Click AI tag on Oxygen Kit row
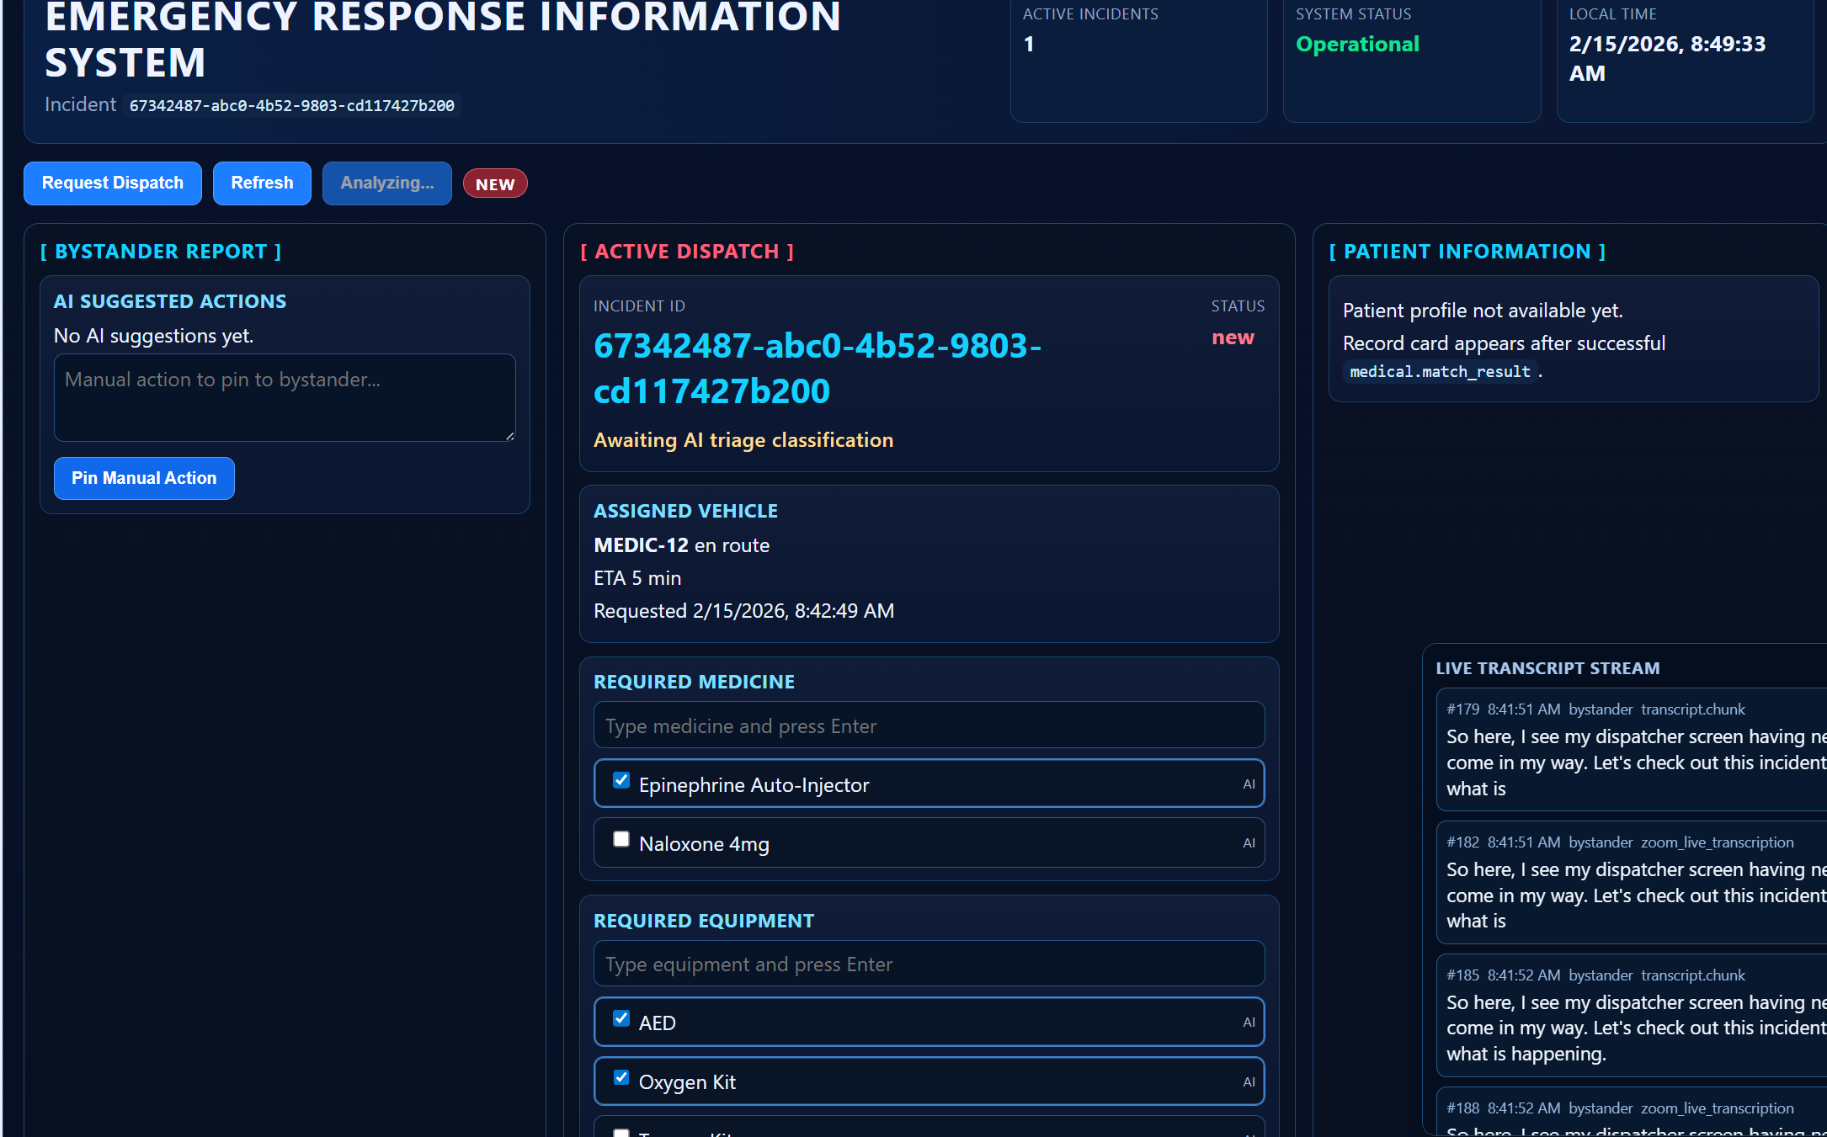Viewport: 1827px width, 1137px height. (1249, 1082)
